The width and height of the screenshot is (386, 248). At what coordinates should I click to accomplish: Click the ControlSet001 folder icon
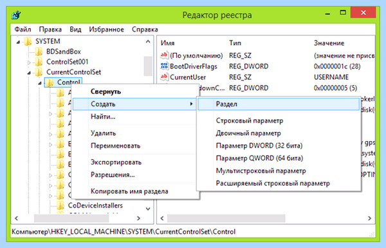[39, 62]
